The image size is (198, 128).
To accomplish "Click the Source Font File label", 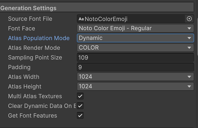I will 30,19.
